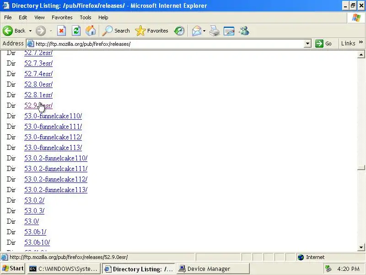Open the 53.0.2-funnelcake112/ link

click(56, 179)
